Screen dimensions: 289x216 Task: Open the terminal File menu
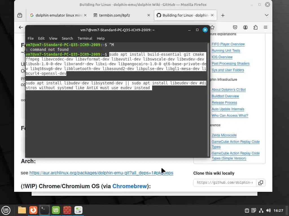click(x=30, y=38)
